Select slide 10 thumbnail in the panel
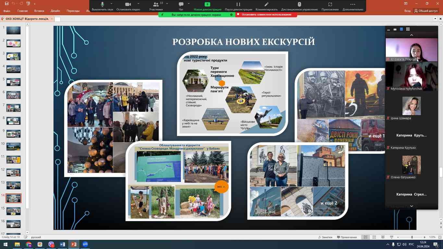 tap(13, 146)
